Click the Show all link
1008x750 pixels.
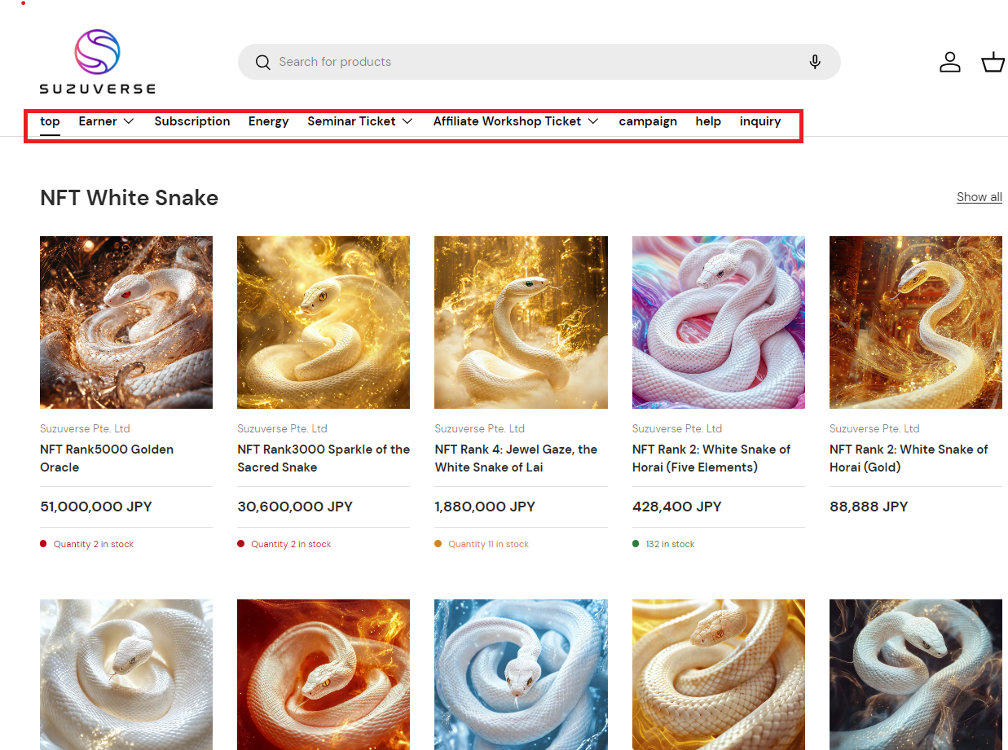click(979, 197)
